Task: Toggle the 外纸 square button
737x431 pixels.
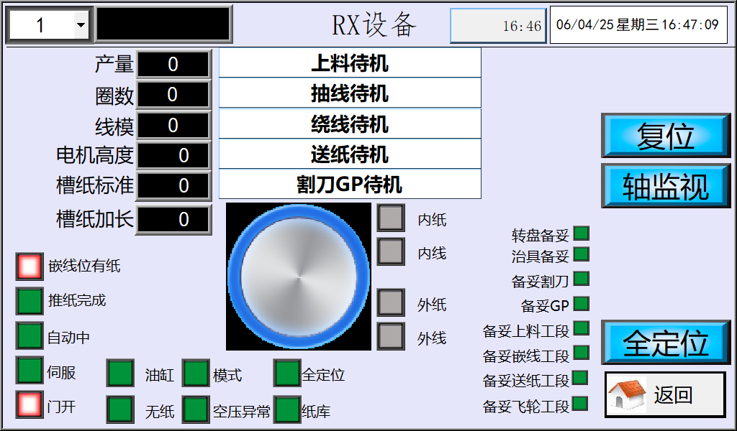Action: pos(391,302)
